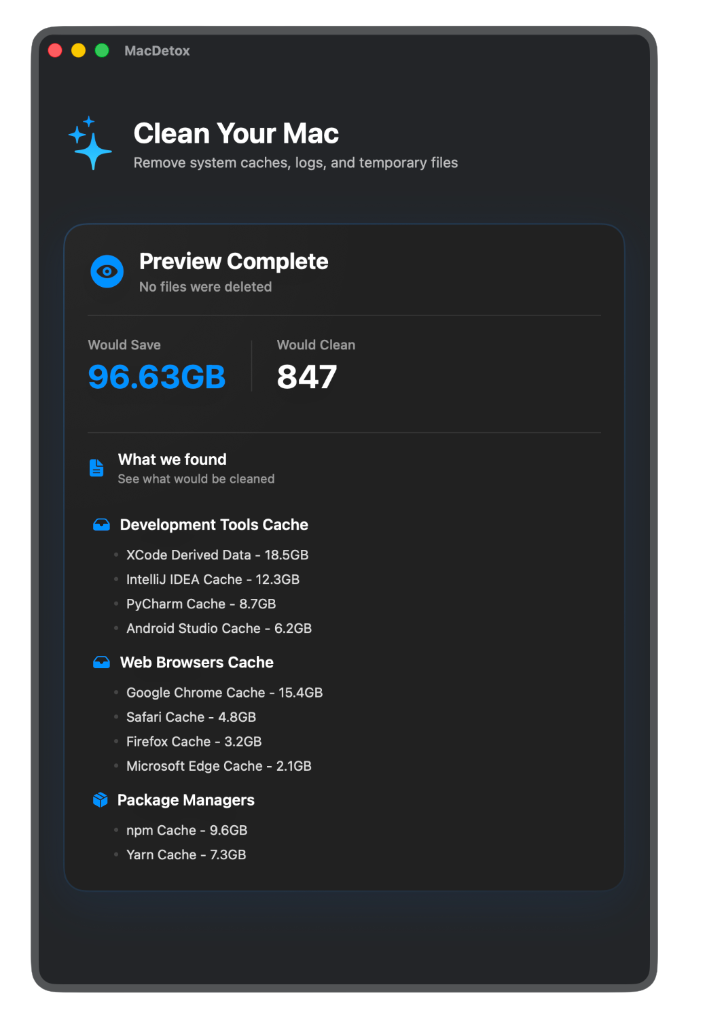Click the 96.63GB Would Save value

coord(157,377)
